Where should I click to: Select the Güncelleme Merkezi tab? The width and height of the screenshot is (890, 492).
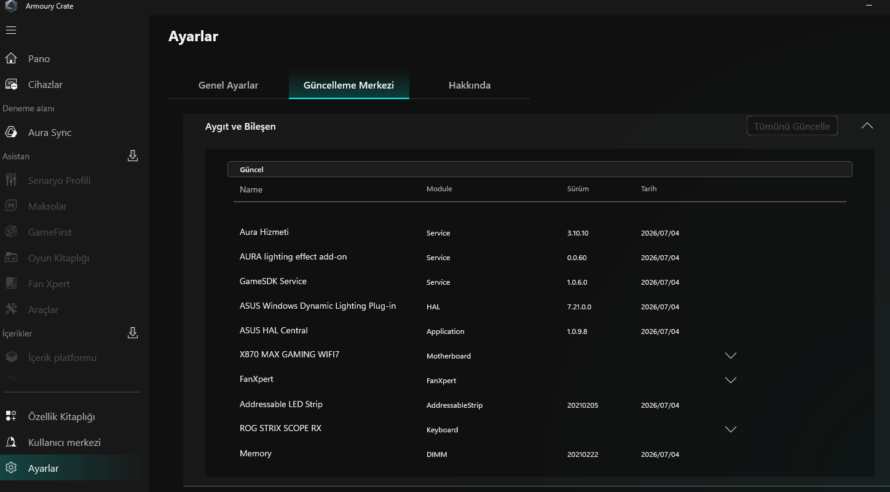[x=349, y=85]
